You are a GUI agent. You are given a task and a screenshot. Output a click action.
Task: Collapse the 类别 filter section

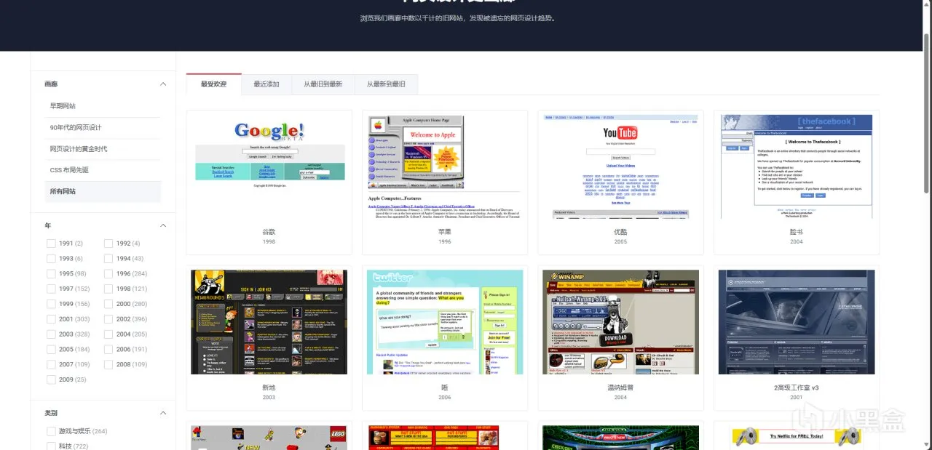click(163, 413)
